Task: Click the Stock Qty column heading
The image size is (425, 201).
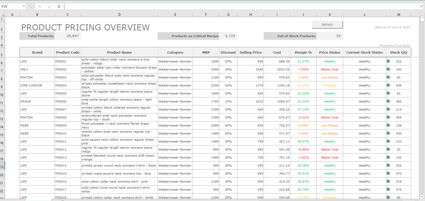Action: pos(399,53)
